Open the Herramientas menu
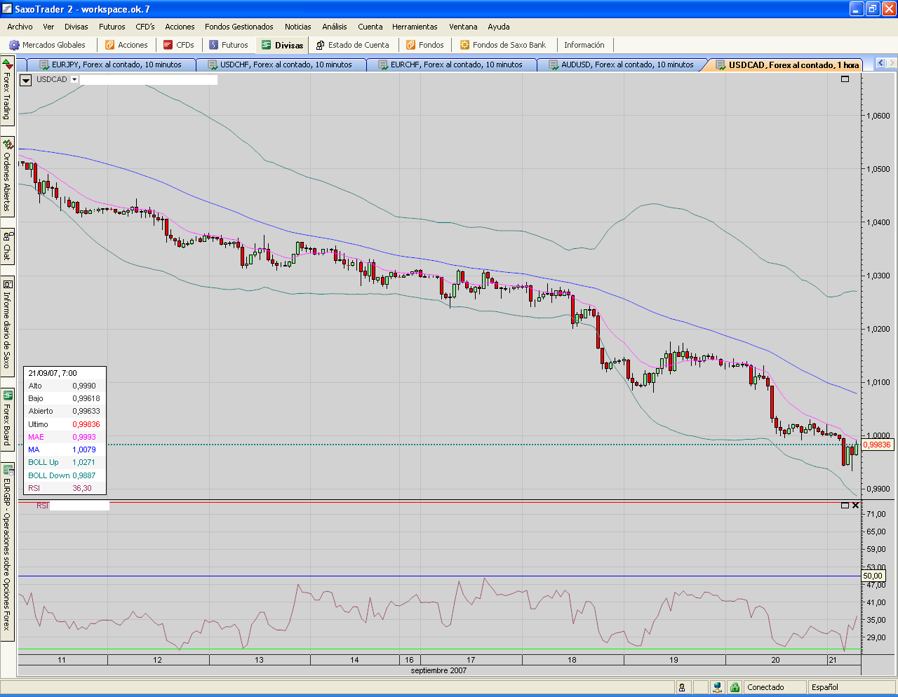The width and height of the screenshot is (898, 697). click(415, 27)
